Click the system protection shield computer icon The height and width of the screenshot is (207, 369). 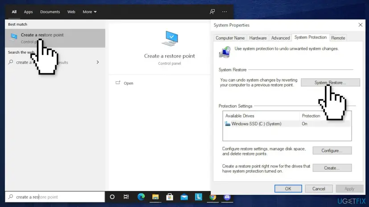click(225, 52)
